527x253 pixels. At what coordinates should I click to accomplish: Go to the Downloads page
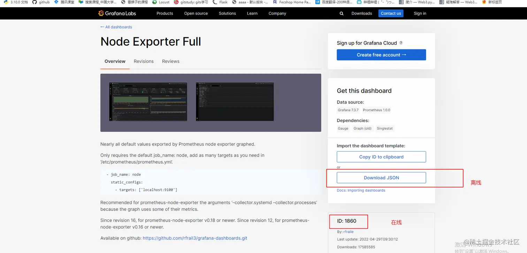click(362, 14)
